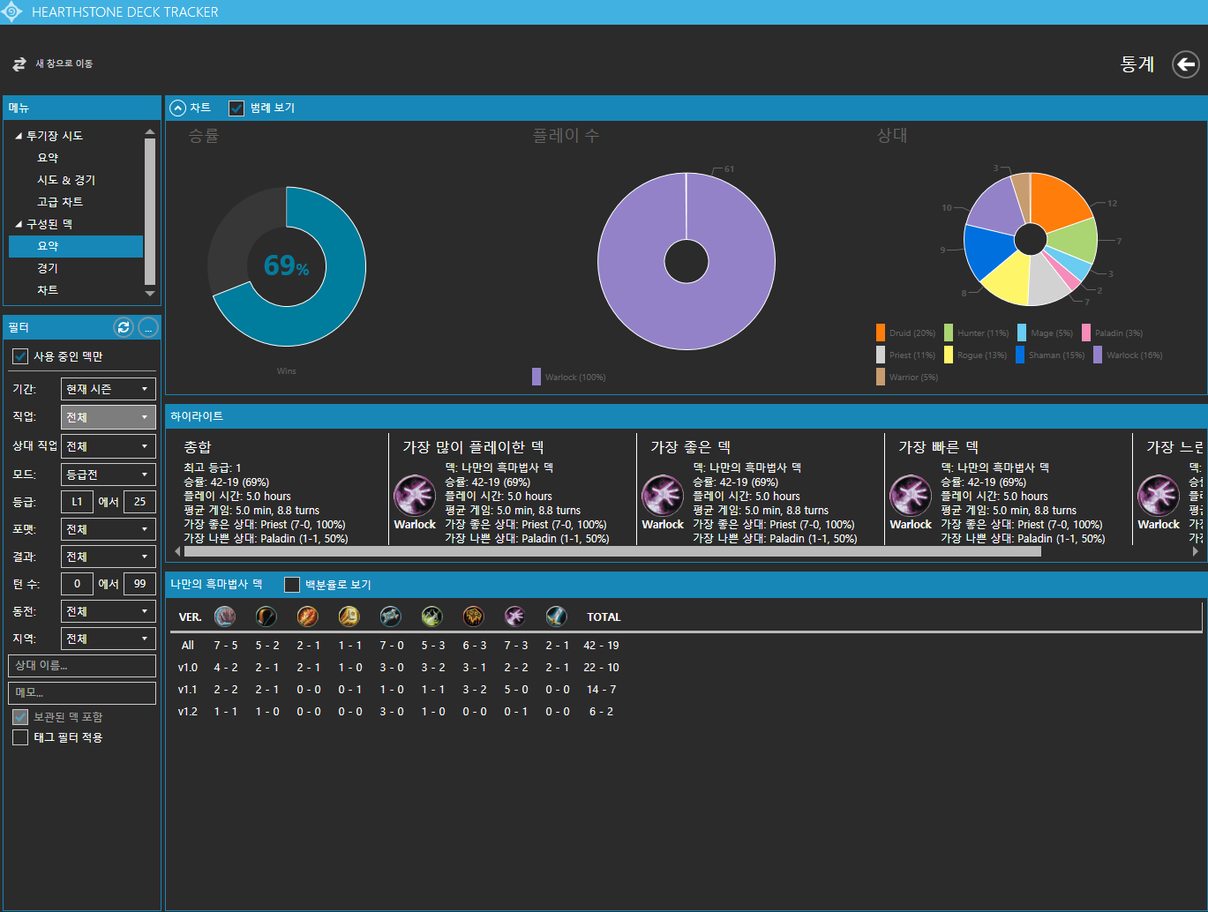Select the 시도 & 경기 menu item

(x=66, y=180)
